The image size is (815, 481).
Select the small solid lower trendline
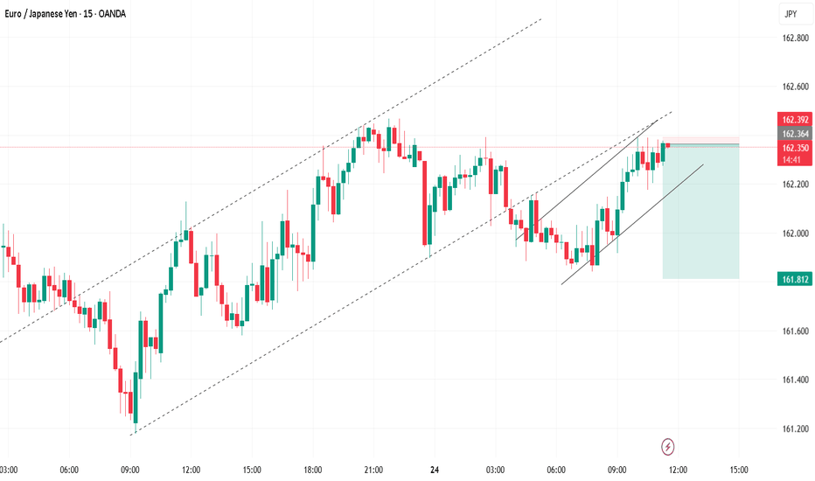tap(632, 224)
